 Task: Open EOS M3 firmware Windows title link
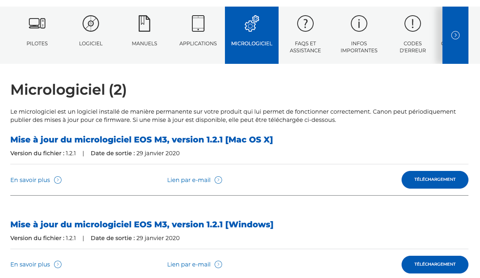click(x=142, y=224)
